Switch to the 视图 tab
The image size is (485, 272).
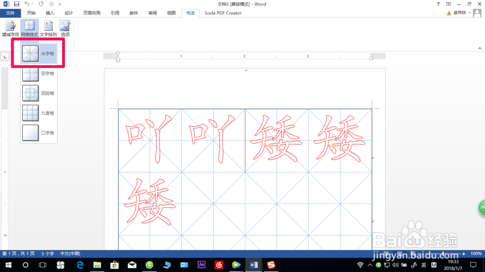point(171,13)
